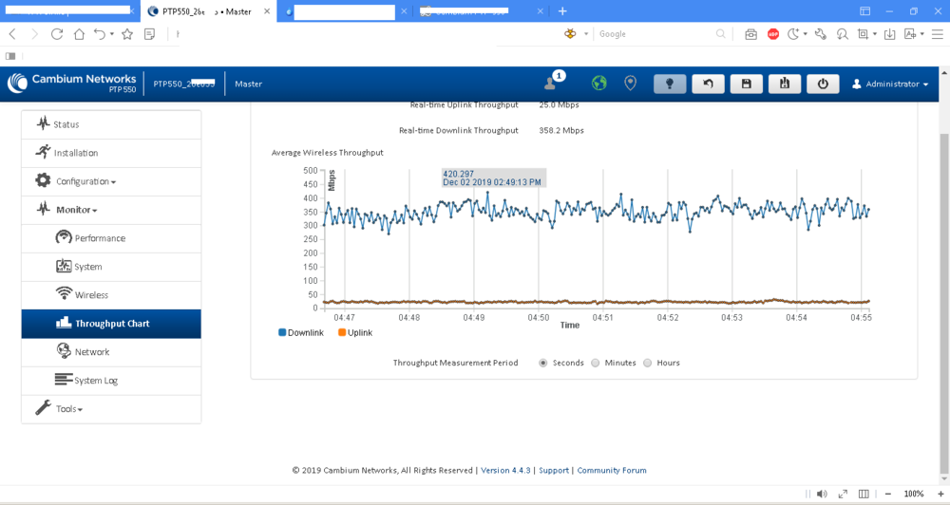Expand the Configuration menu section
Viewport: 950px width, 505px height.
(85, 181)
